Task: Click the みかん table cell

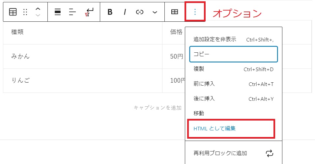Action: click(x=83, y=56)
